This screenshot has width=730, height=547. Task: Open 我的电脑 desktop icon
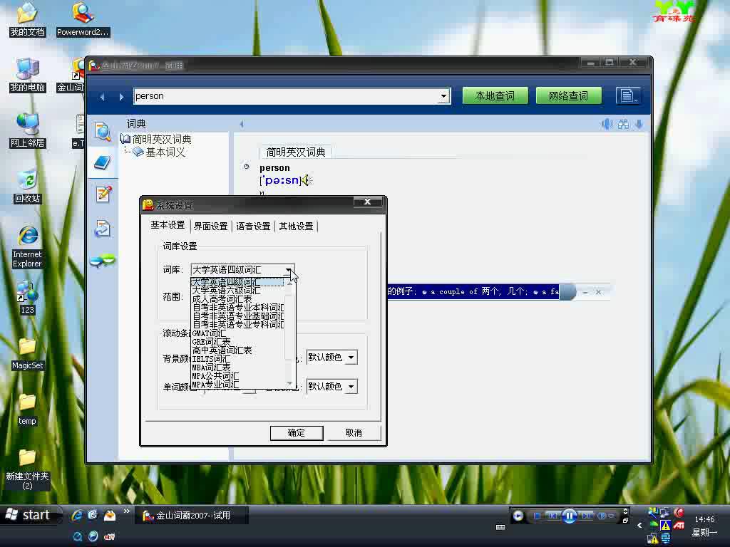[x=28, y=75]
